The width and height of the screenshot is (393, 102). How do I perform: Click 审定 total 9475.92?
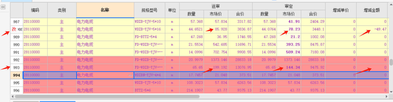(313, 67)
